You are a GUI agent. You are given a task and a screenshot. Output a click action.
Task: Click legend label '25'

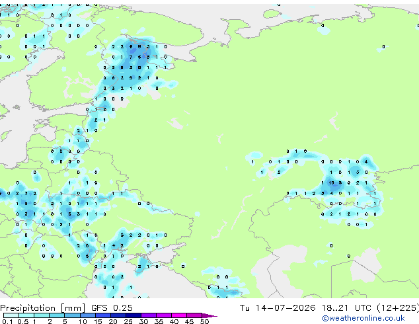pos(128,321)
